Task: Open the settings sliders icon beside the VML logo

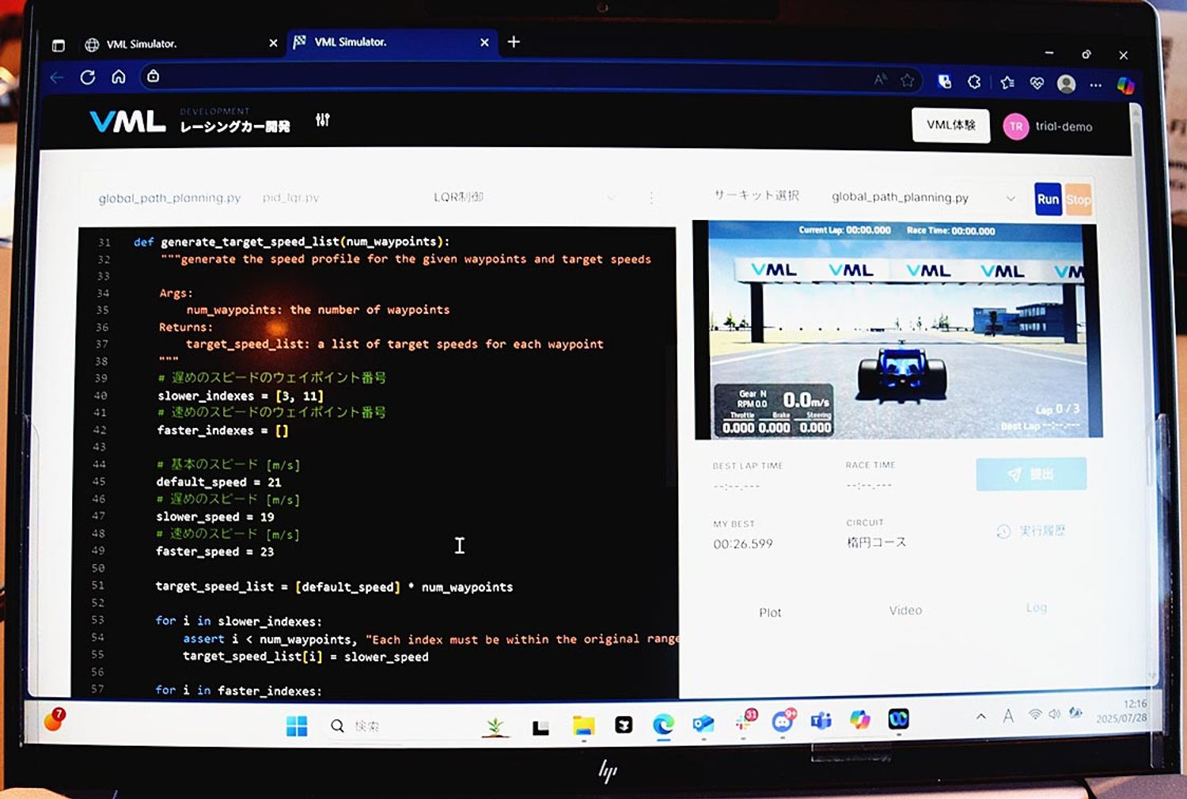Action: (x=322, y=120)
